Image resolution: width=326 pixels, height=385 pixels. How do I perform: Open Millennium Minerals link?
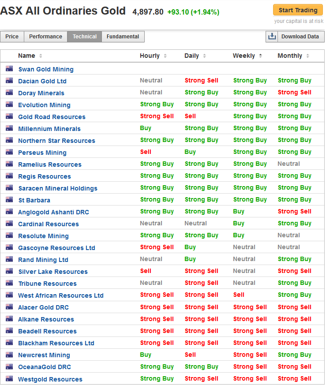49,129
